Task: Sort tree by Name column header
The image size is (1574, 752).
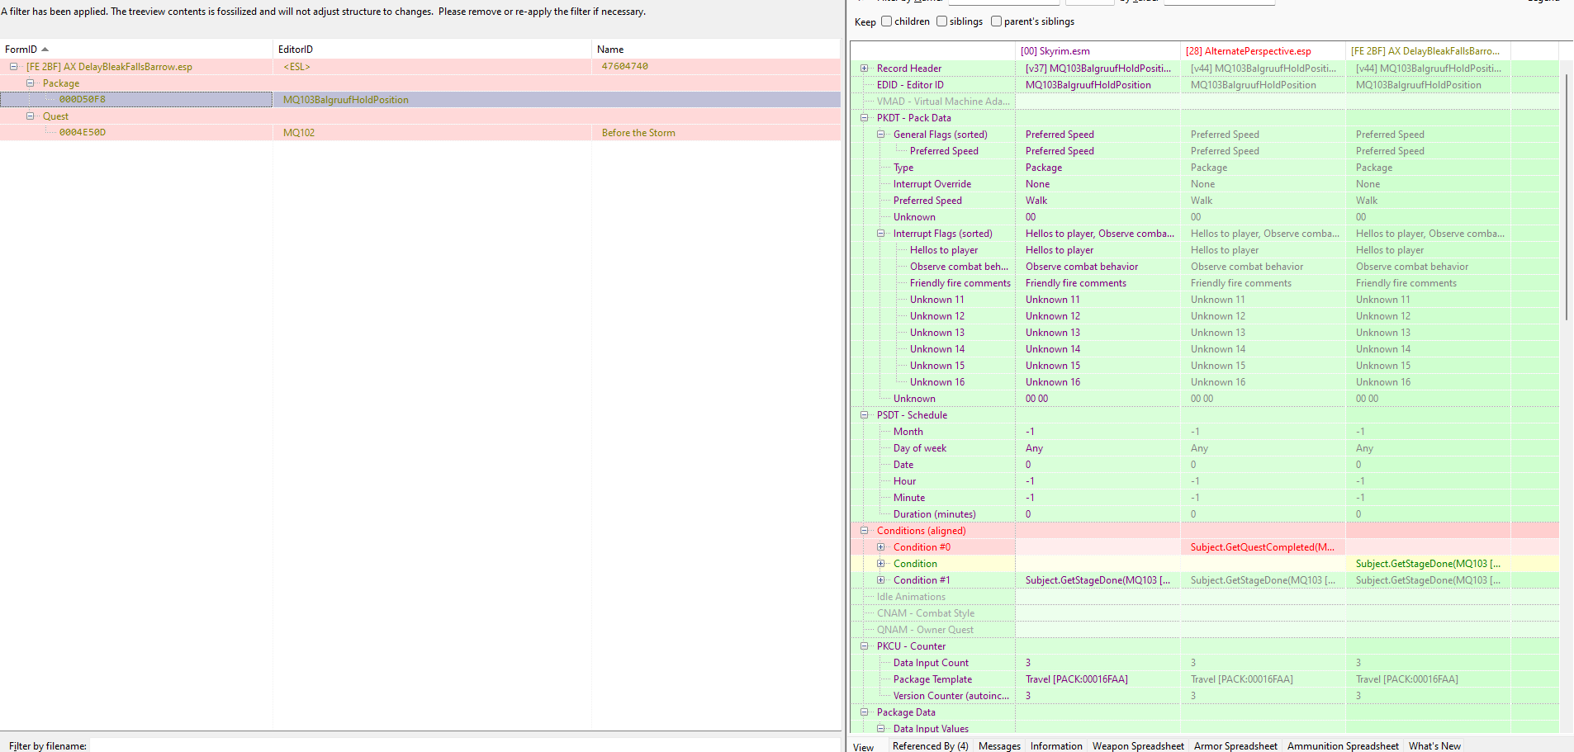Action: (x=716, y=50)
